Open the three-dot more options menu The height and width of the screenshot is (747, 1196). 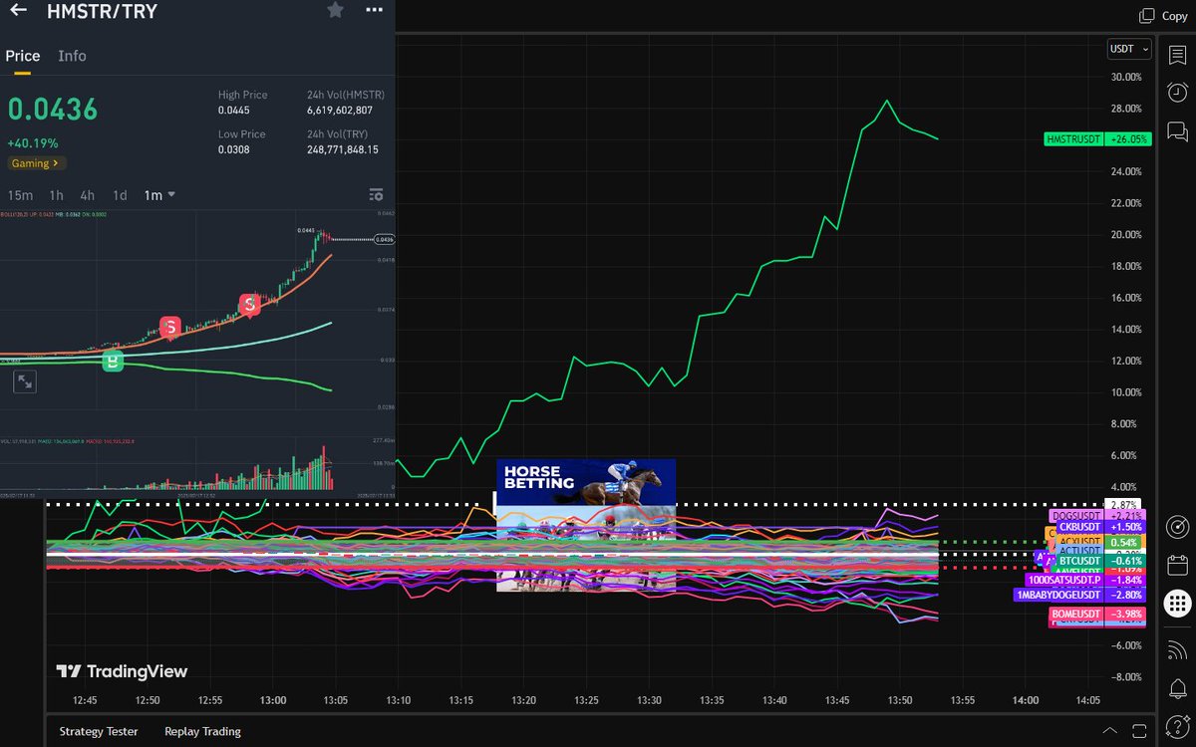point(375,10)
